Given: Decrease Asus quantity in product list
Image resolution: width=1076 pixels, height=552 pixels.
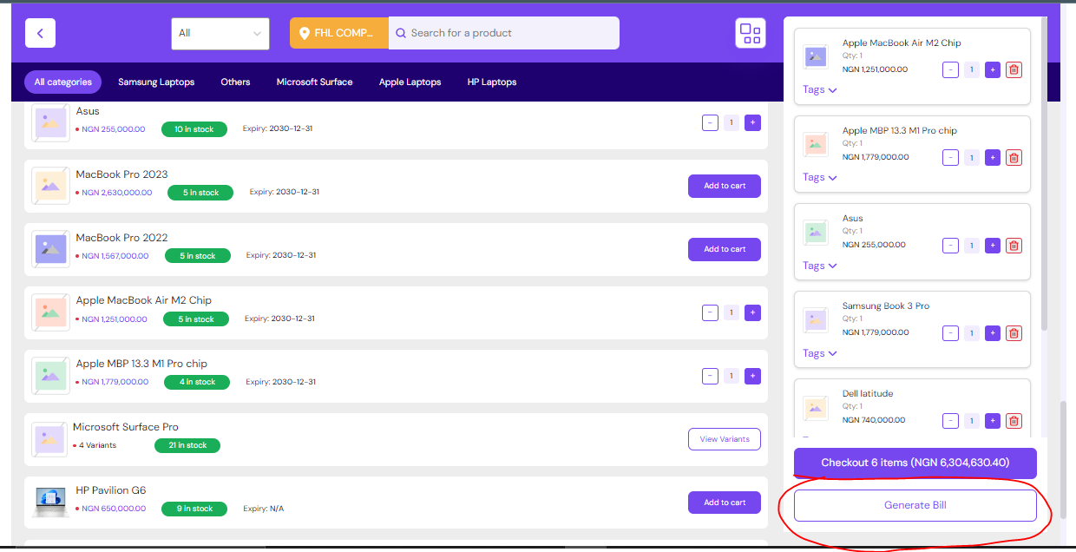Looking at the screenshot, I should (x=710, y=122).
